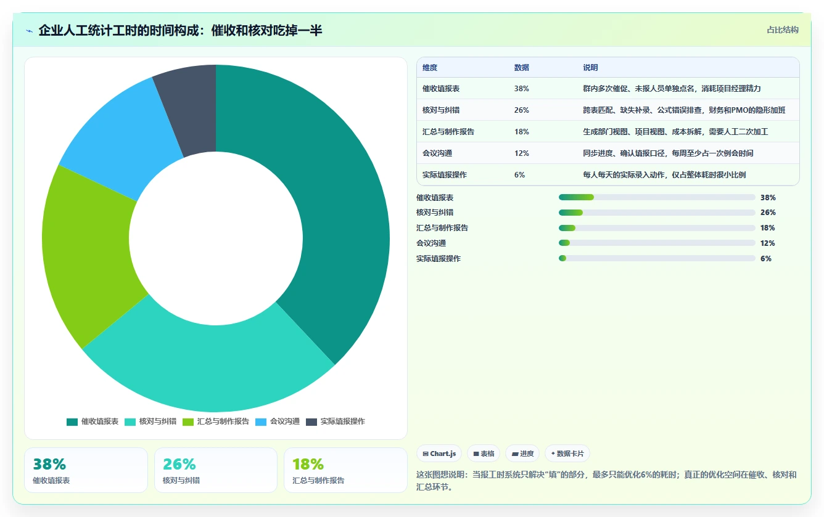Toggle the 汇总与制作报告 legend color swatch
The height and width of the screenshot is (517, 824).
(188, 421)
